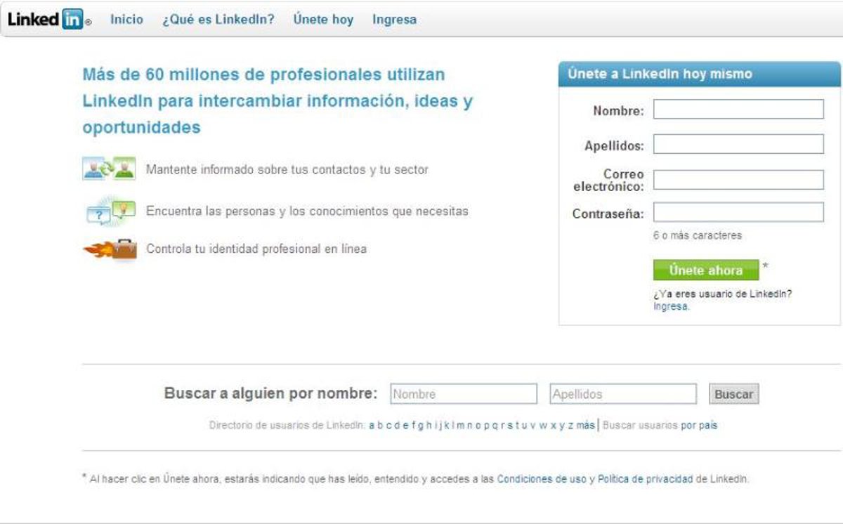Select Únete hoy in navigation bar
This screenshot has width=843, height=524.
(x=323, y=20)
